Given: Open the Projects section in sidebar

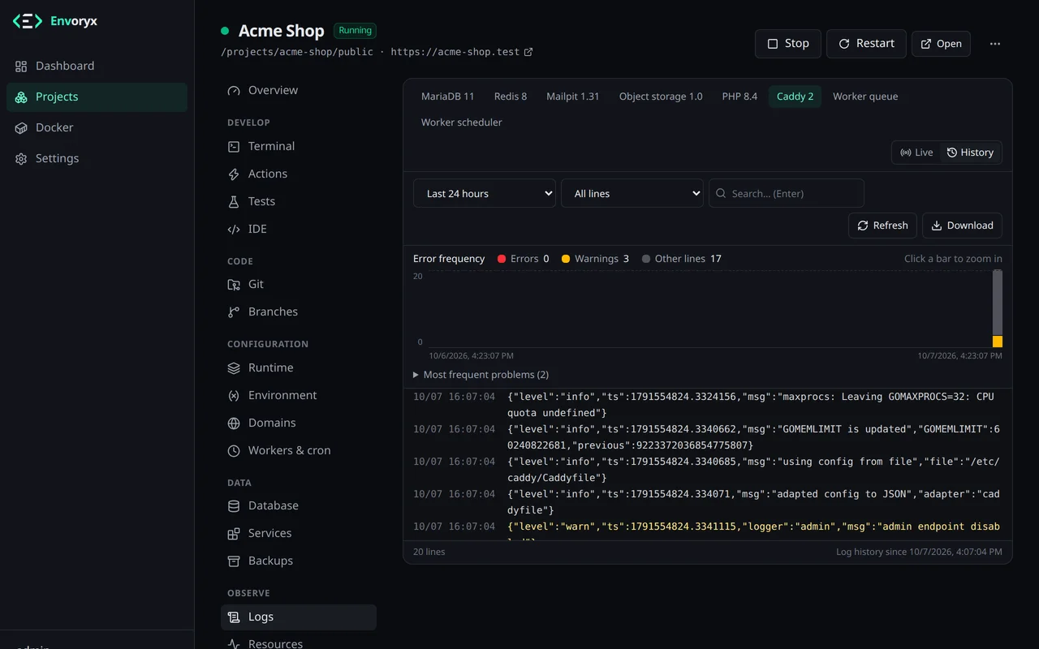Looking at the screenshot, I should click(97, 97).
